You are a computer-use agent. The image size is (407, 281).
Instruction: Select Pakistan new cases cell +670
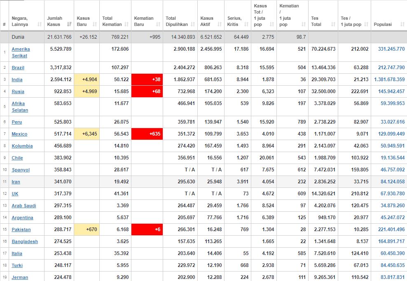[87, 229]
